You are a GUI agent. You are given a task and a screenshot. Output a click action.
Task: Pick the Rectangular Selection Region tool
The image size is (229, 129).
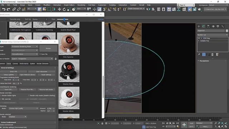pyautogui.click(x=49, y=9)
